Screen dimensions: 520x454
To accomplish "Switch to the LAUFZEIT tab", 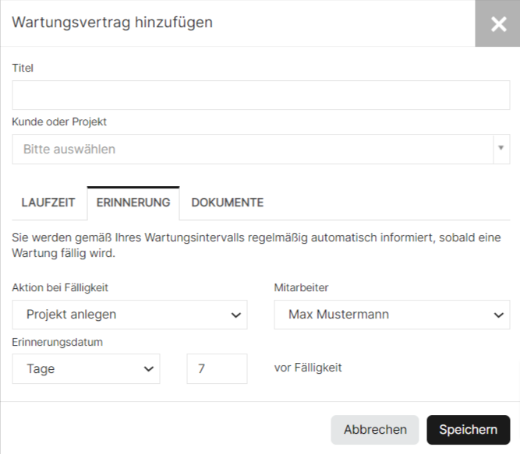I will 48,202.
